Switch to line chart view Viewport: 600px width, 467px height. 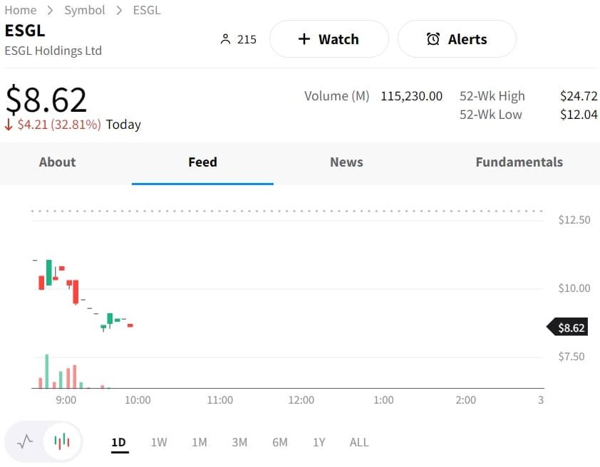(25, 442)
